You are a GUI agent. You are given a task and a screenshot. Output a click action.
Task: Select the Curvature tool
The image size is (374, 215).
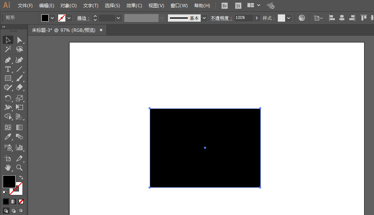point(19,60)
